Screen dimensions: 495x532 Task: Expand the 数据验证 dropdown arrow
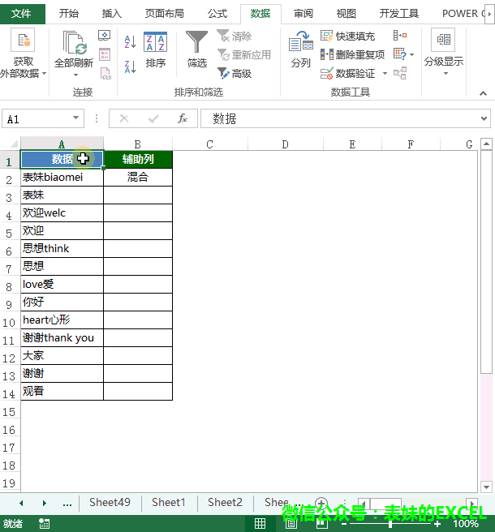[x=385, y=73]
